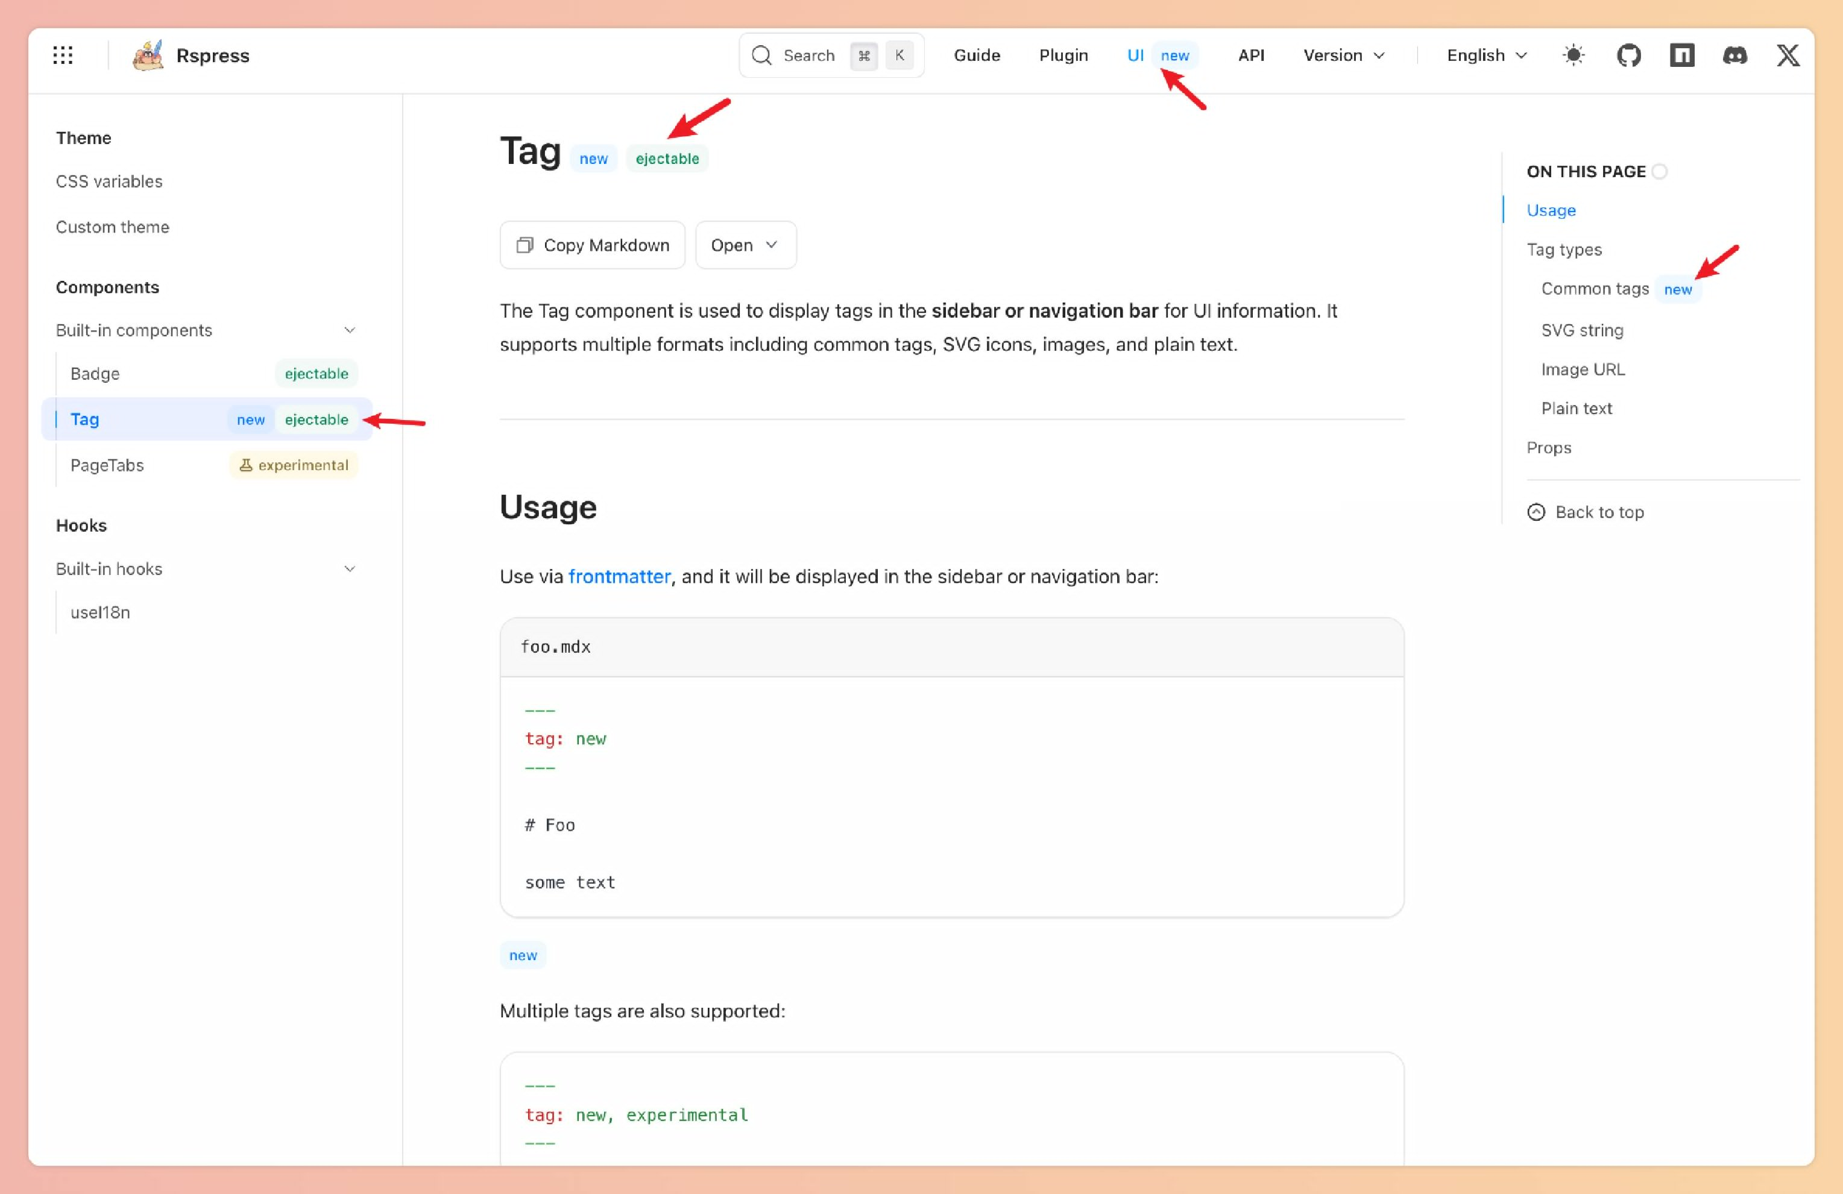The image size is (1843, 1194).
Task: Jump to the Common tags section
Action: pyautogui.click(x=1595, y=289)
